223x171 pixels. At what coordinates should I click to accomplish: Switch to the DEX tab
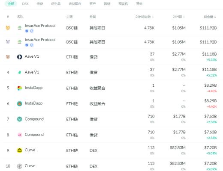pyautogui.click(x=25, y=4)
